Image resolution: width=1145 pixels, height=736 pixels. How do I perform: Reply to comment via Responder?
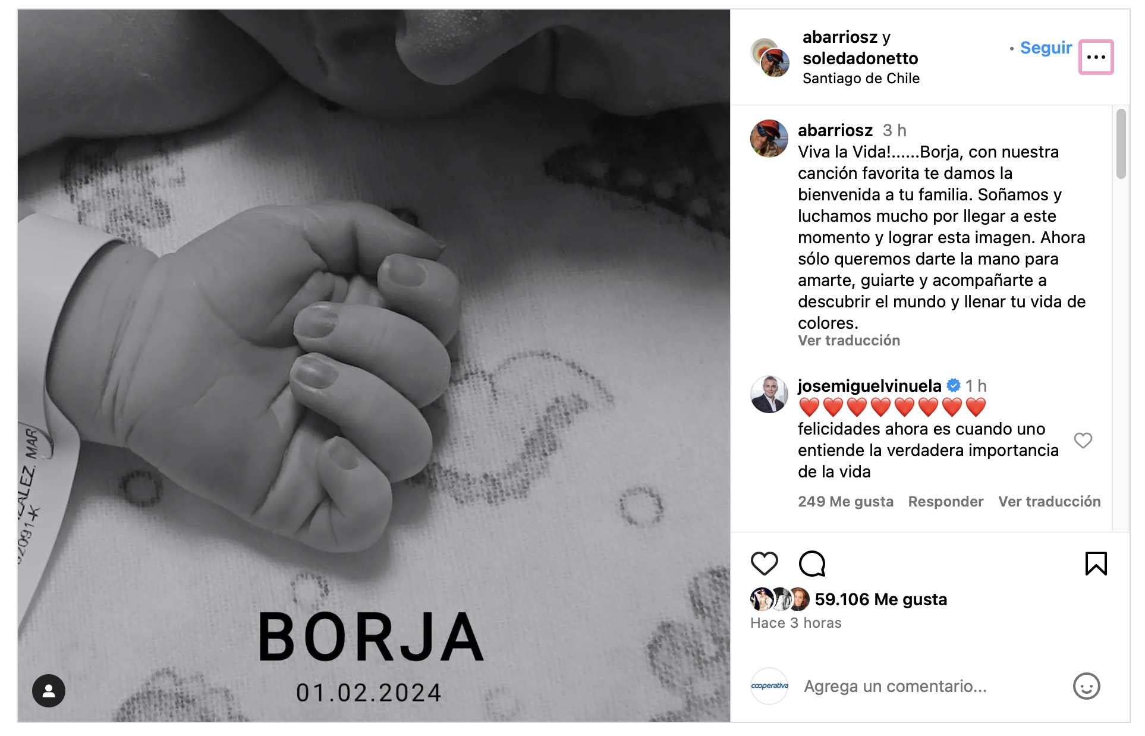(x=945, y=502)
